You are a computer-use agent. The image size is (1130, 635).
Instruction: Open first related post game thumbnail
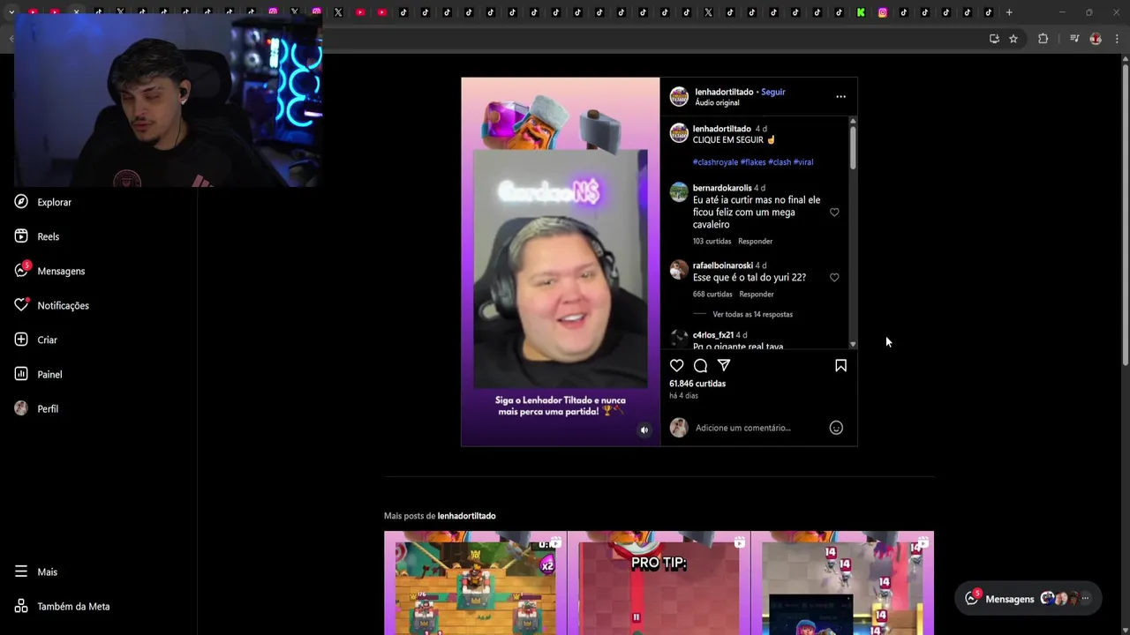click(475, 583)
